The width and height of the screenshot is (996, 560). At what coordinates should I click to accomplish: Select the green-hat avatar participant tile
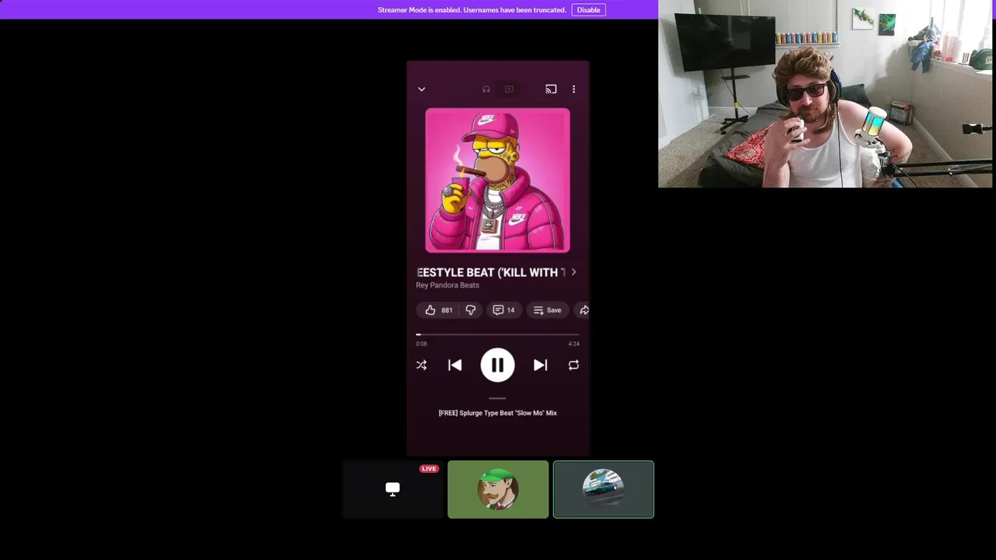pos(498,489)
